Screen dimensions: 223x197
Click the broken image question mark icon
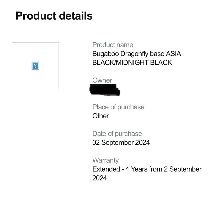[35, 66]
